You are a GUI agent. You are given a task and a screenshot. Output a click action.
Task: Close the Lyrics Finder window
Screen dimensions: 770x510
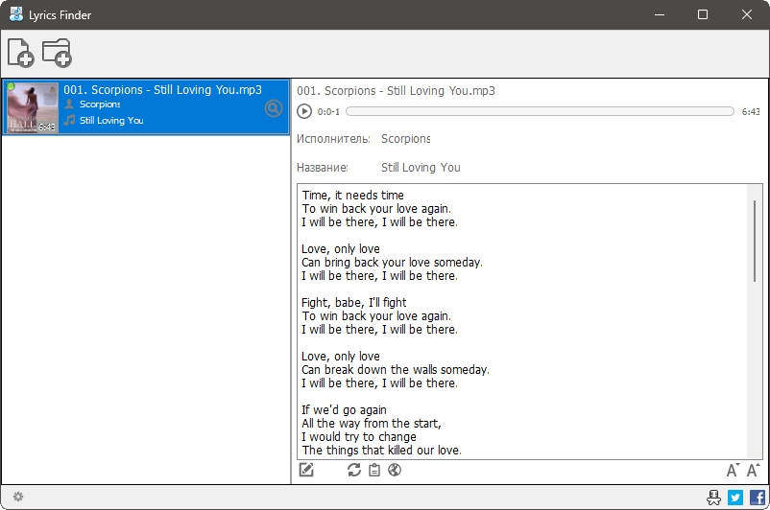tap(746, 14)
